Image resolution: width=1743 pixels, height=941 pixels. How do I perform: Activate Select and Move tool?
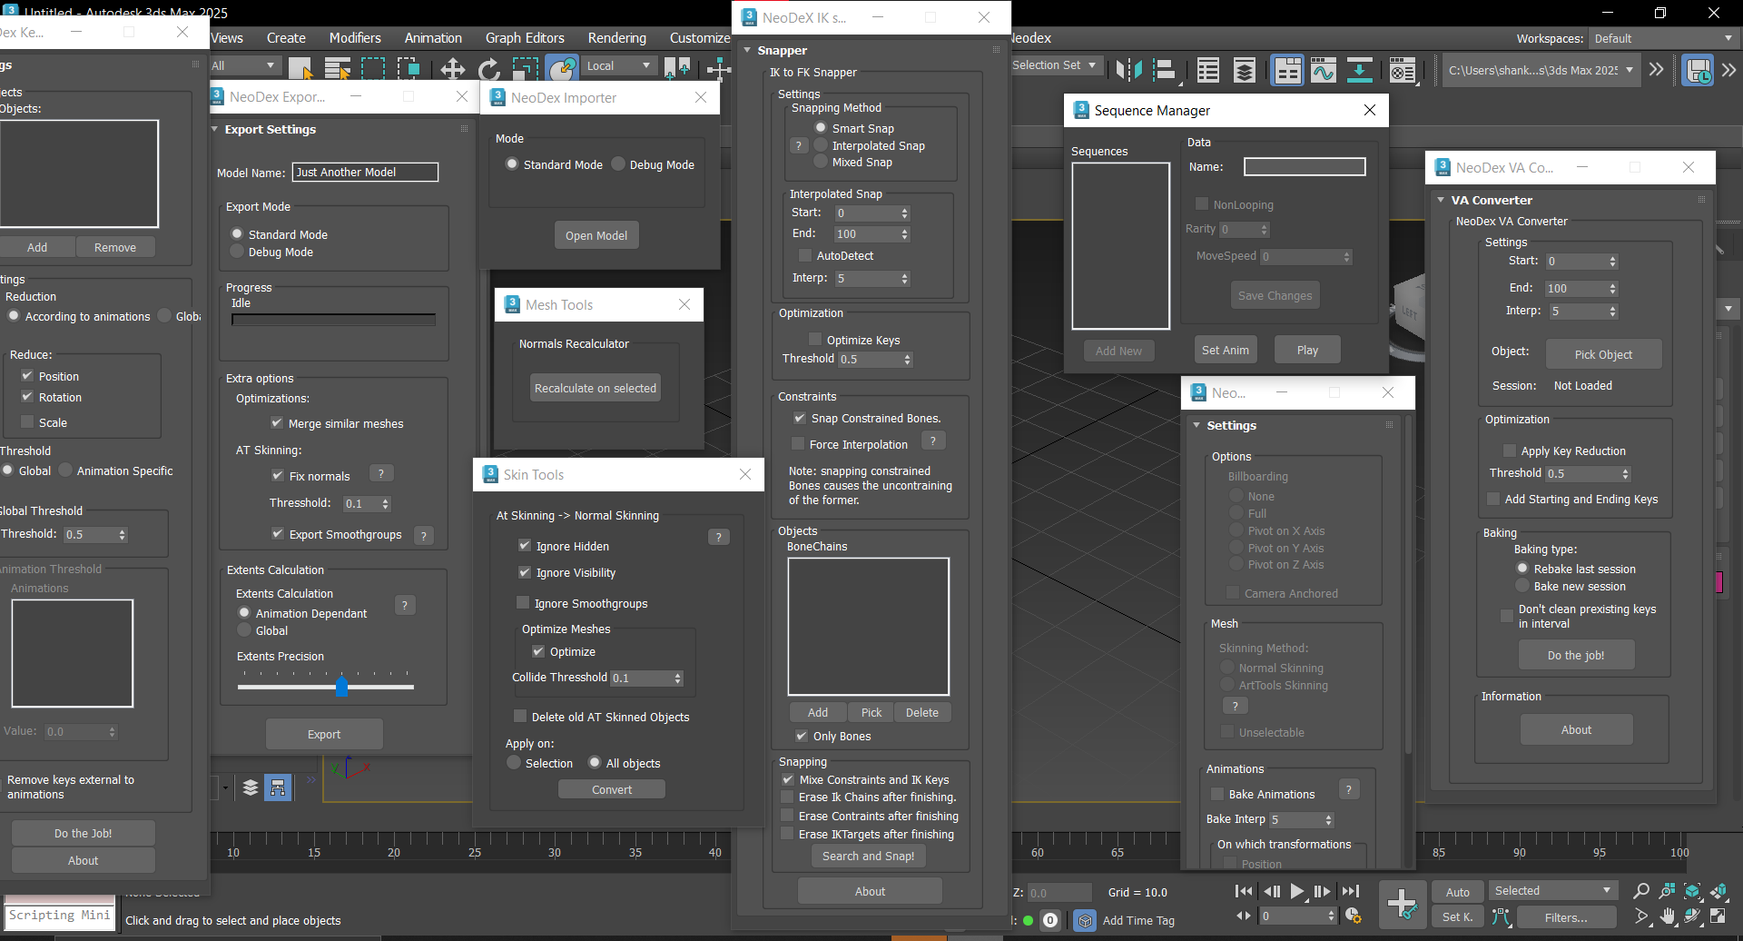coord(452,69)
